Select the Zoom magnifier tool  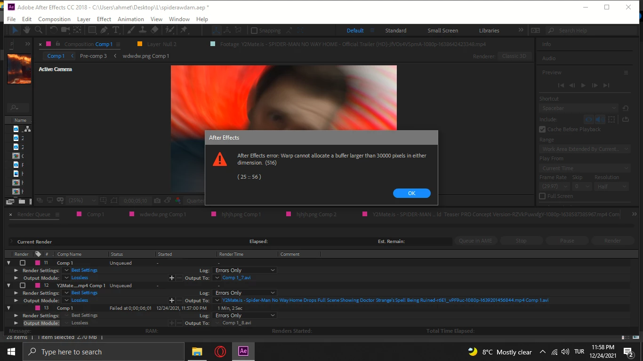click(x=39, y=30)
